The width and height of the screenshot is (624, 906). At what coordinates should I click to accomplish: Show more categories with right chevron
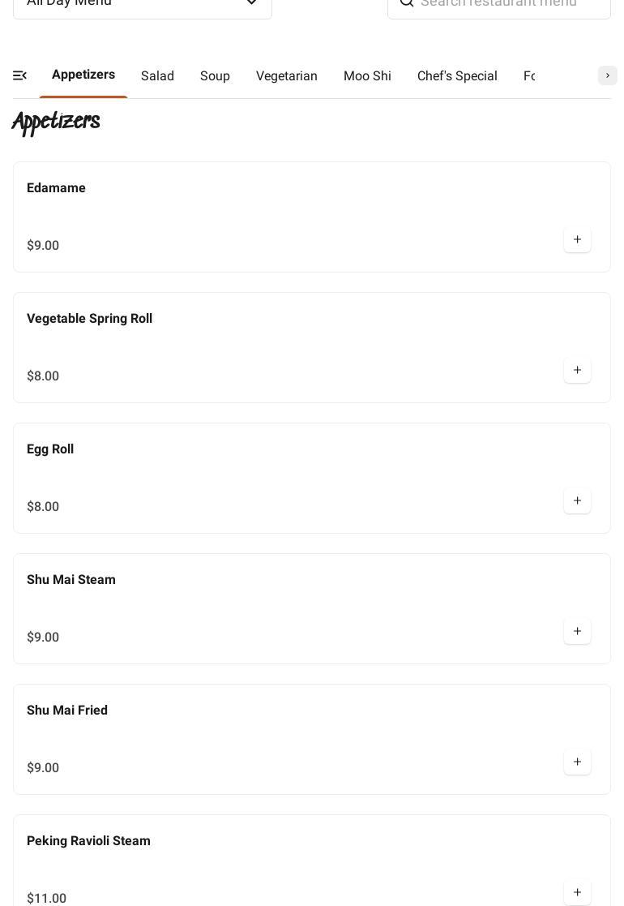[x=607, y=75]
